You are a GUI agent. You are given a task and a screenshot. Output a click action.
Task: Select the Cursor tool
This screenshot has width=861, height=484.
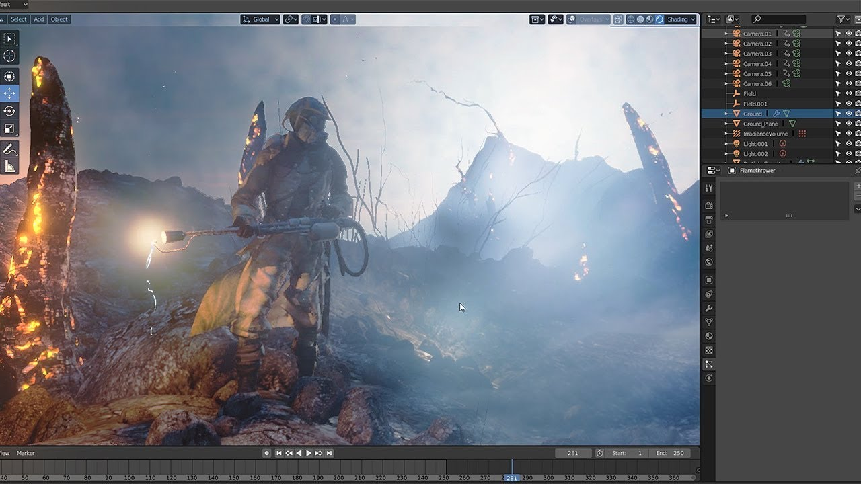(x=10, y=56)
